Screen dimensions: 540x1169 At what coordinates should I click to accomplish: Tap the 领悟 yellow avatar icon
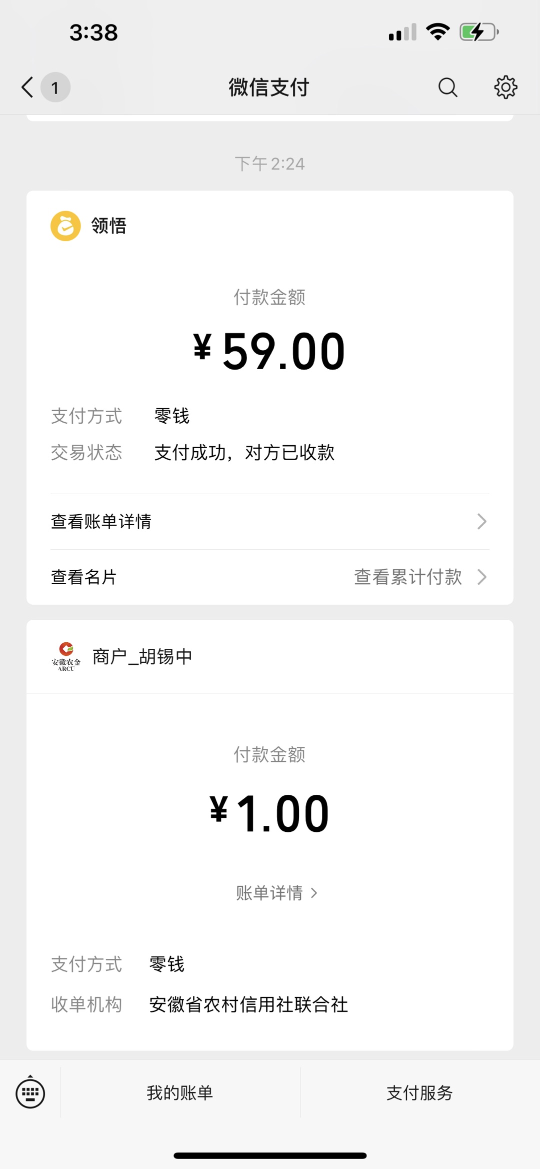pyautogui.click(x=65, y=226)
